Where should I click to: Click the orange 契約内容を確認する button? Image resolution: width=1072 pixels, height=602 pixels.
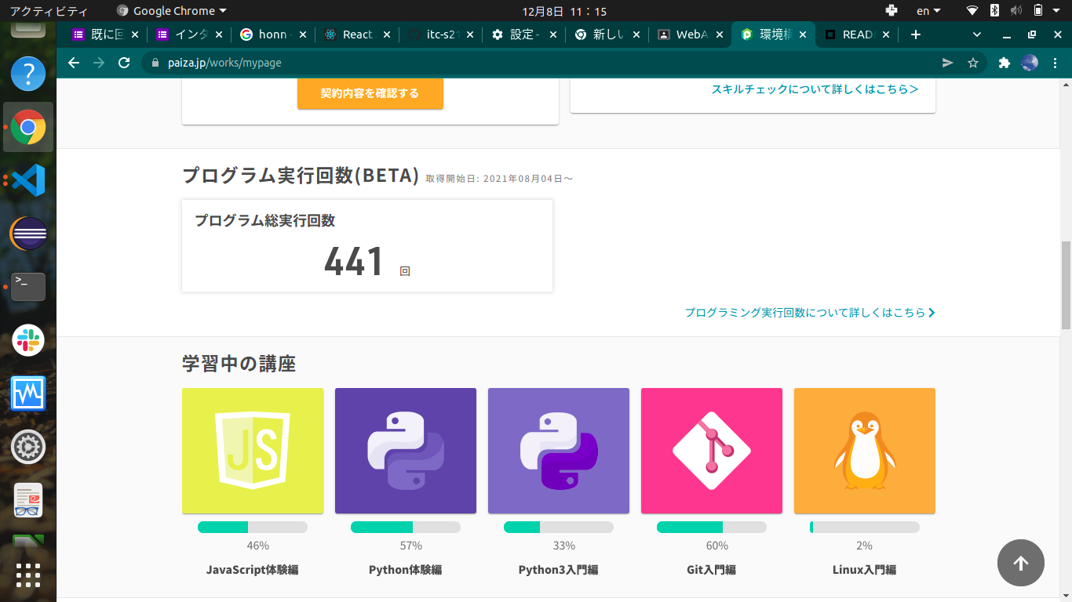click(370, 92)
